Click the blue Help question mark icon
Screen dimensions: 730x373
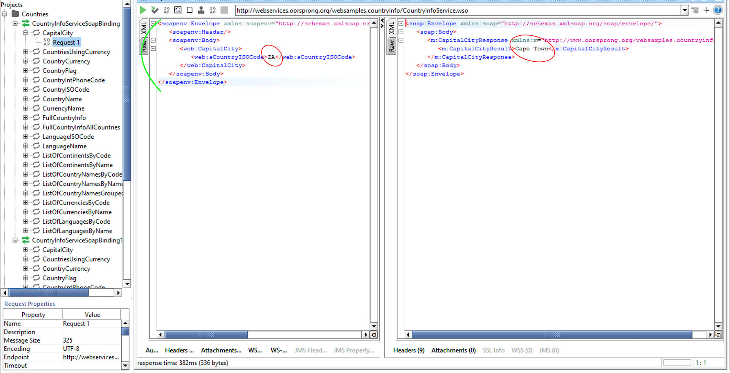pos(718,10)
